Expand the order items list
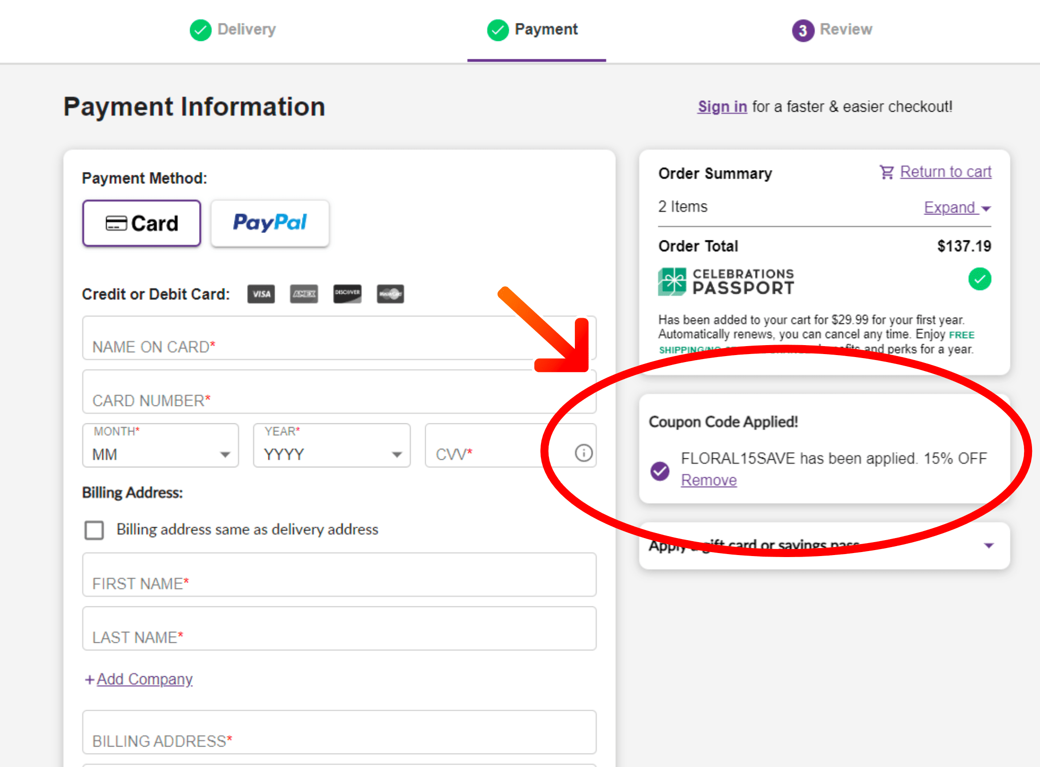Image resolution: width=1040 pixels, height=767 pixels. tap(957, 207)
